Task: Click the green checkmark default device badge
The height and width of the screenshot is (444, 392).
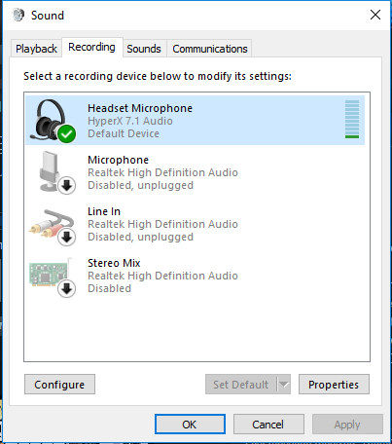Action: (x=67, y=133)
